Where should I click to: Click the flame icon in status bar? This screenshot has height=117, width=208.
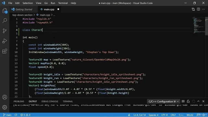(x=129, y=115)
